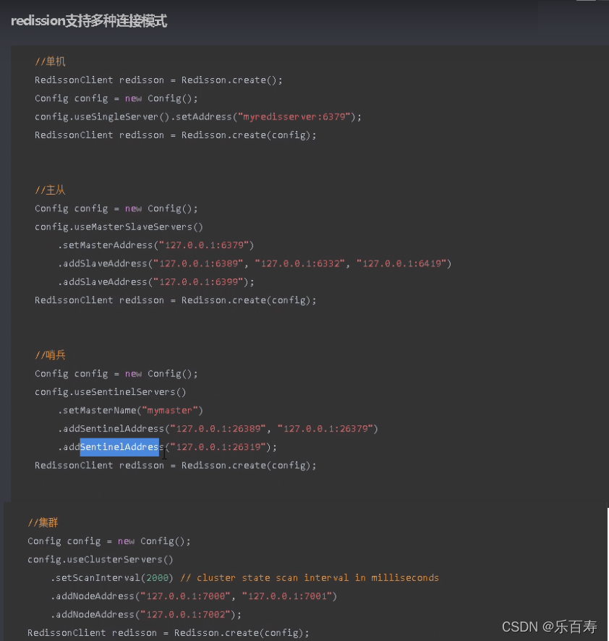Click the node address "127.0.0.1:7000"

186,596
